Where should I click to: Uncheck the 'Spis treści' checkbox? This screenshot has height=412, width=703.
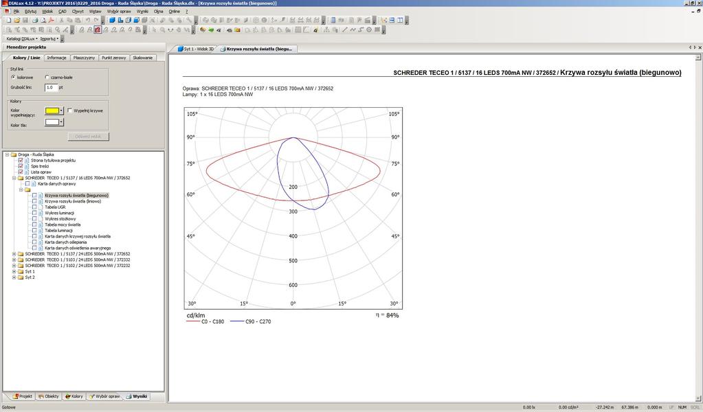pos(21,165)
